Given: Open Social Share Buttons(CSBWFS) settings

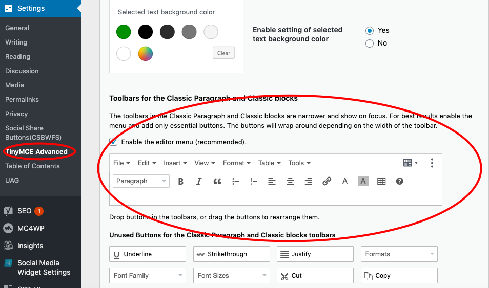Looking at the screenshot, I should (33, 132).
